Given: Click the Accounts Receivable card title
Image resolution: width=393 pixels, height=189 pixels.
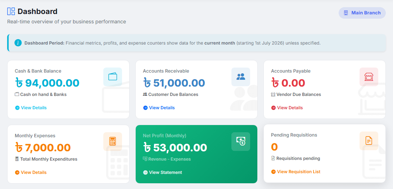Looking at the screenshot, I should [x=166, y=71].
